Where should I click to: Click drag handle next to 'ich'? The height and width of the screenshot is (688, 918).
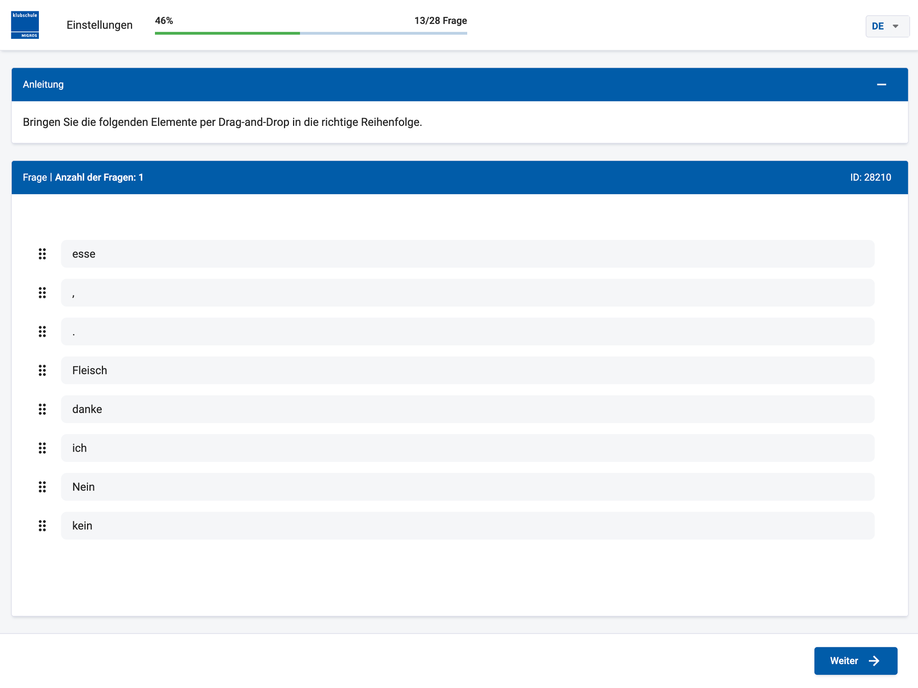tap(42, 448)
